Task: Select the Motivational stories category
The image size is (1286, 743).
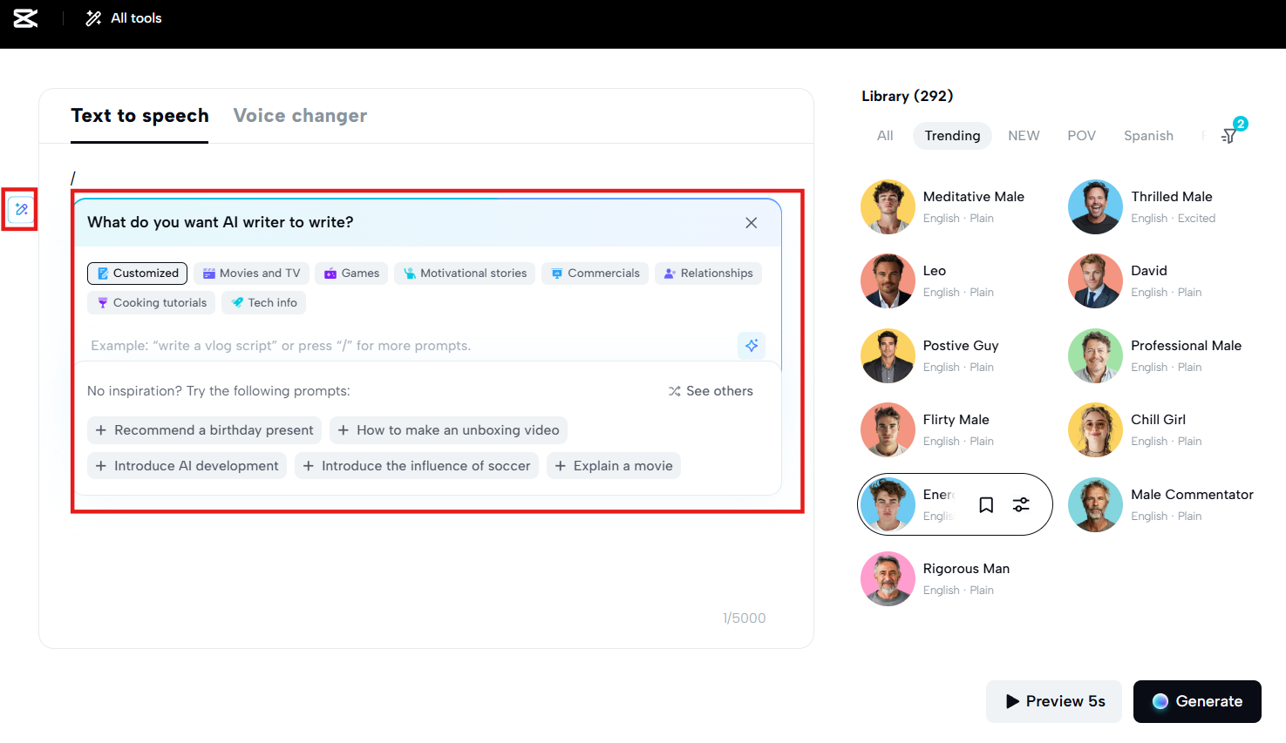Action: coord(465,274)
